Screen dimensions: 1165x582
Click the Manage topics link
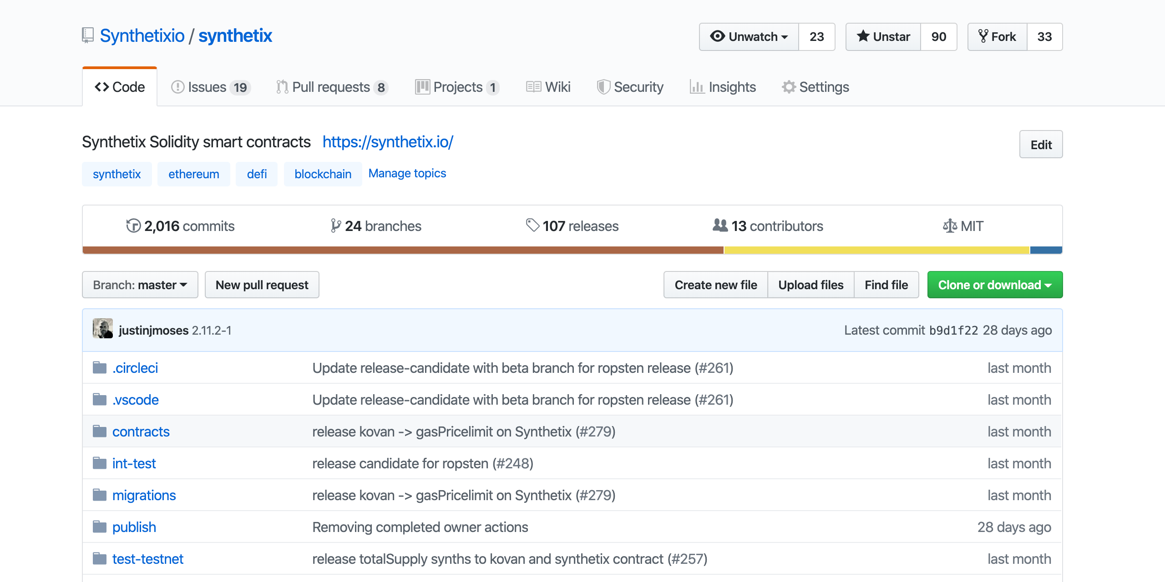[x=407, y=173]
